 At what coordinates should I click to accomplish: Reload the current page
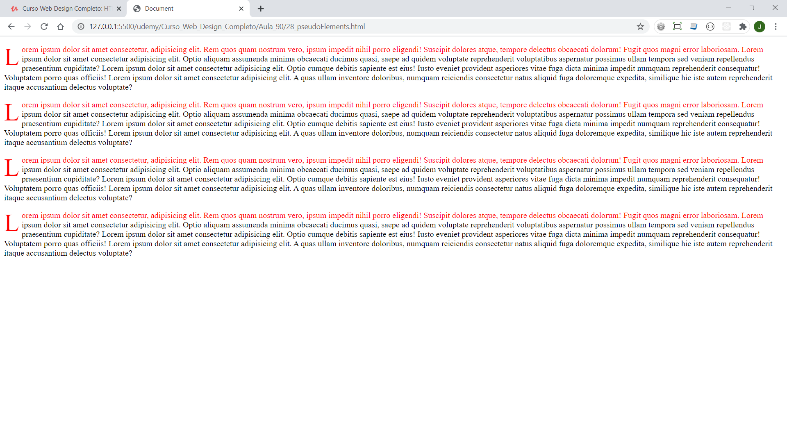pyautogui.click(x=44, y=27)
